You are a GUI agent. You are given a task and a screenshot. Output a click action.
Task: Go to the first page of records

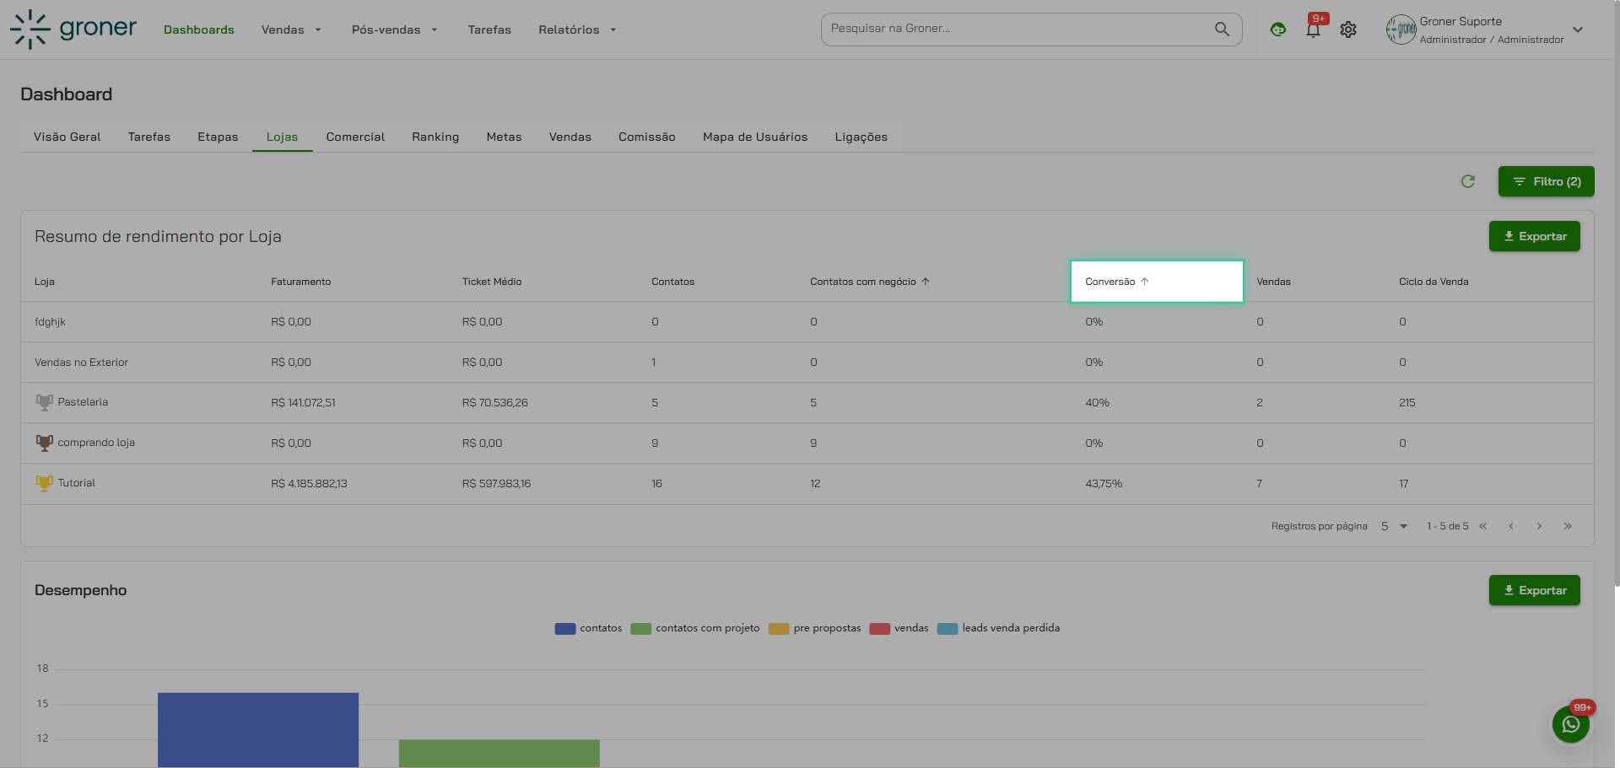[1483, 526]
